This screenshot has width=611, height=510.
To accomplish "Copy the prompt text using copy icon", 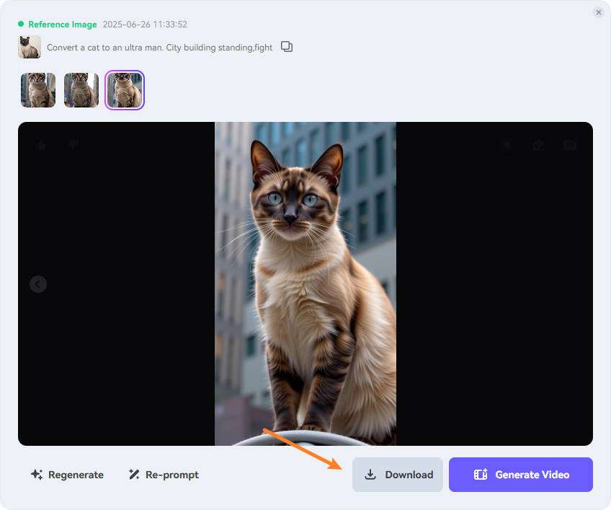I will (287, 47).
